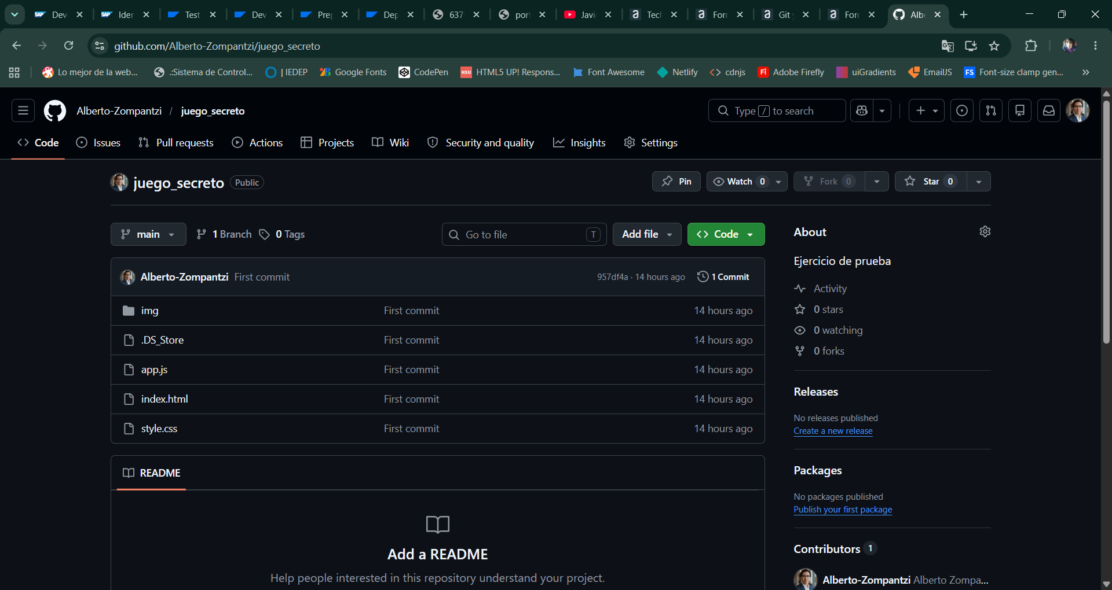1112x590 pixels.
Task: Open a new browser tab
Action: tap(964, 14)
